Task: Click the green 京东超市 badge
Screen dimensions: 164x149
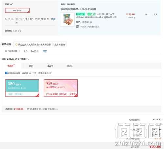Action: [x=81, y=14]
